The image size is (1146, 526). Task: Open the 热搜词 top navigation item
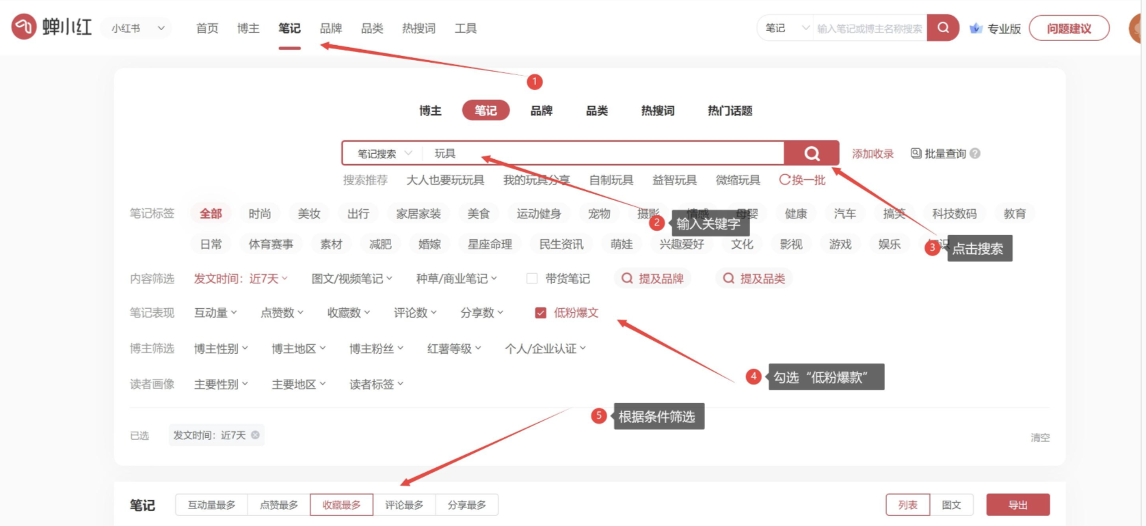click(x=418, y=28)
